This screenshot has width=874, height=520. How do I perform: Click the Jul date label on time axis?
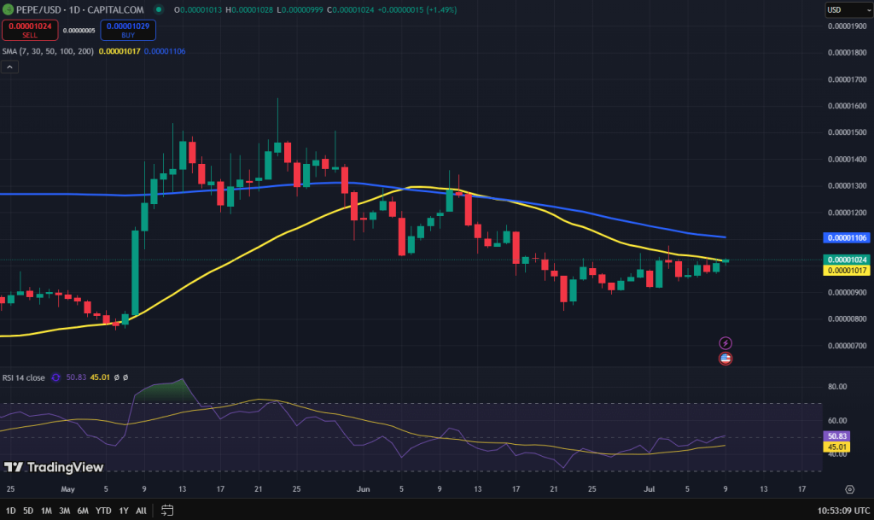(x=649, y=489)
